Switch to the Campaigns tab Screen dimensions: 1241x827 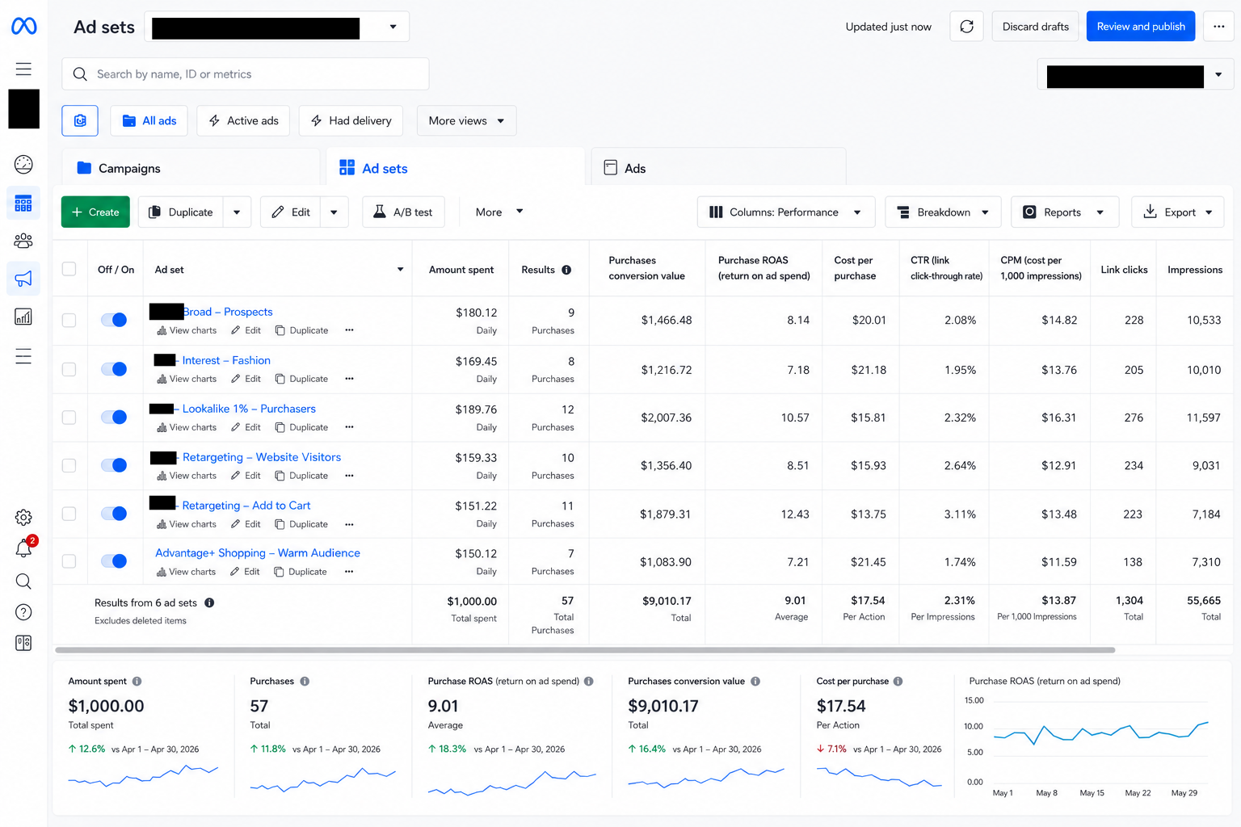point(191,168)
